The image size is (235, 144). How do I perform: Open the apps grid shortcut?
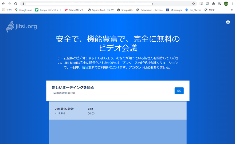[7, 10]
